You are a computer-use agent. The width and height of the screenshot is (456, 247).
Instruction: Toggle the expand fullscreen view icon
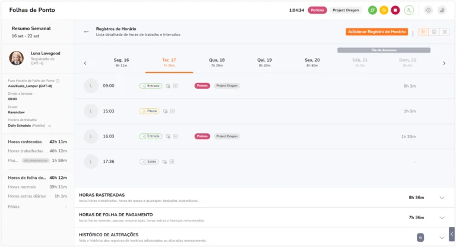tap(445, 31)
